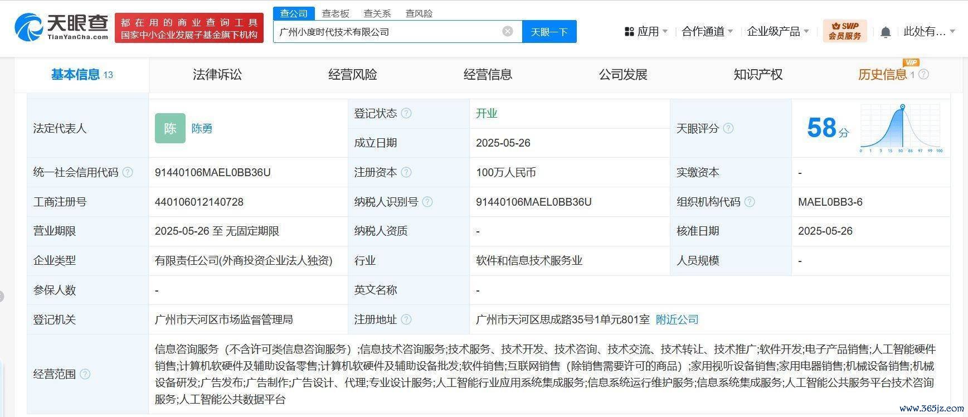Clear the search box with the X icon

[x=508, y=31]
